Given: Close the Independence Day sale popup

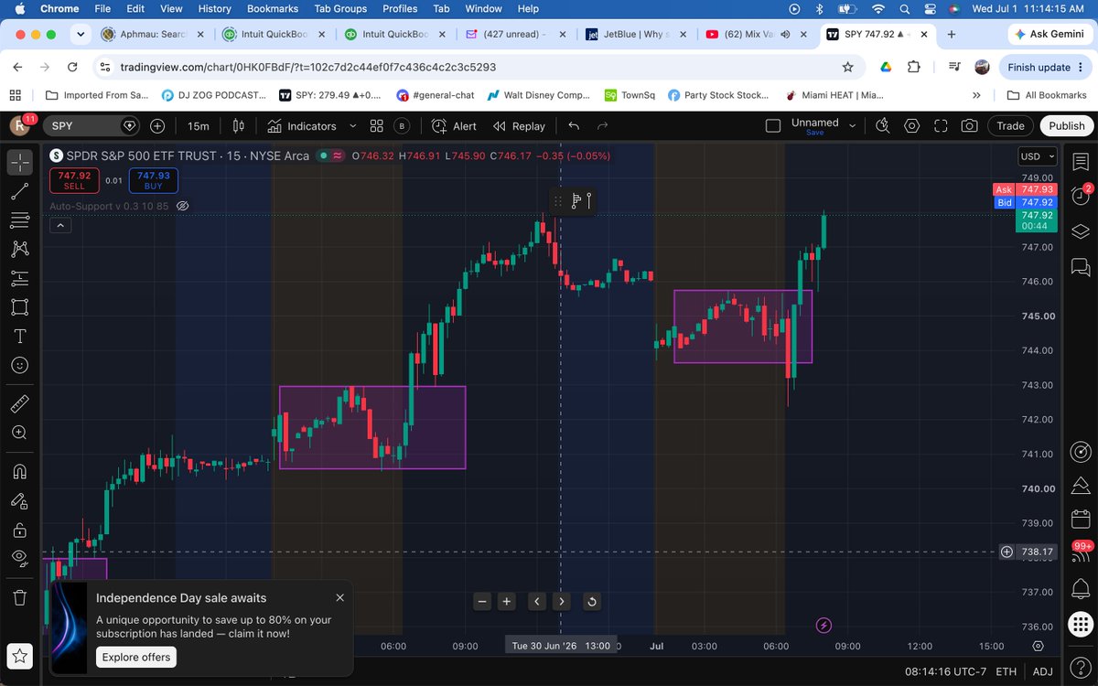Looking at the screenshot, I should (x=340, y=597).
